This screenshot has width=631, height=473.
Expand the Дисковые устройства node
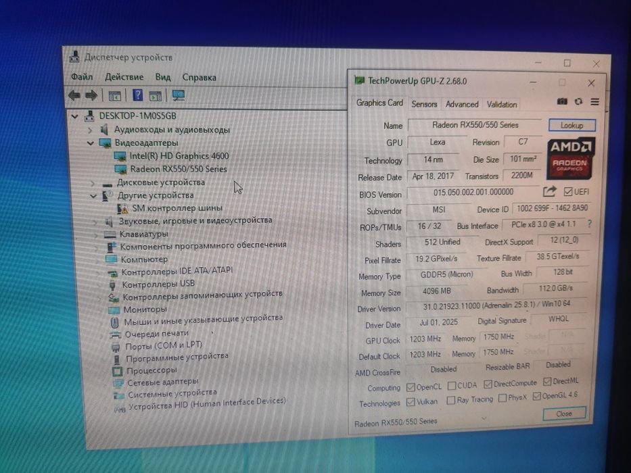tap(93, 183)
